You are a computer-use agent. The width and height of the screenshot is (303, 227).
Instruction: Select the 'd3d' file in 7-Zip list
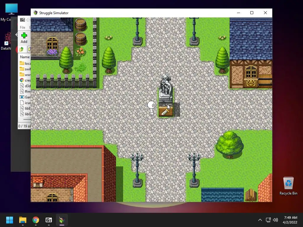click(x=25, y=86)
